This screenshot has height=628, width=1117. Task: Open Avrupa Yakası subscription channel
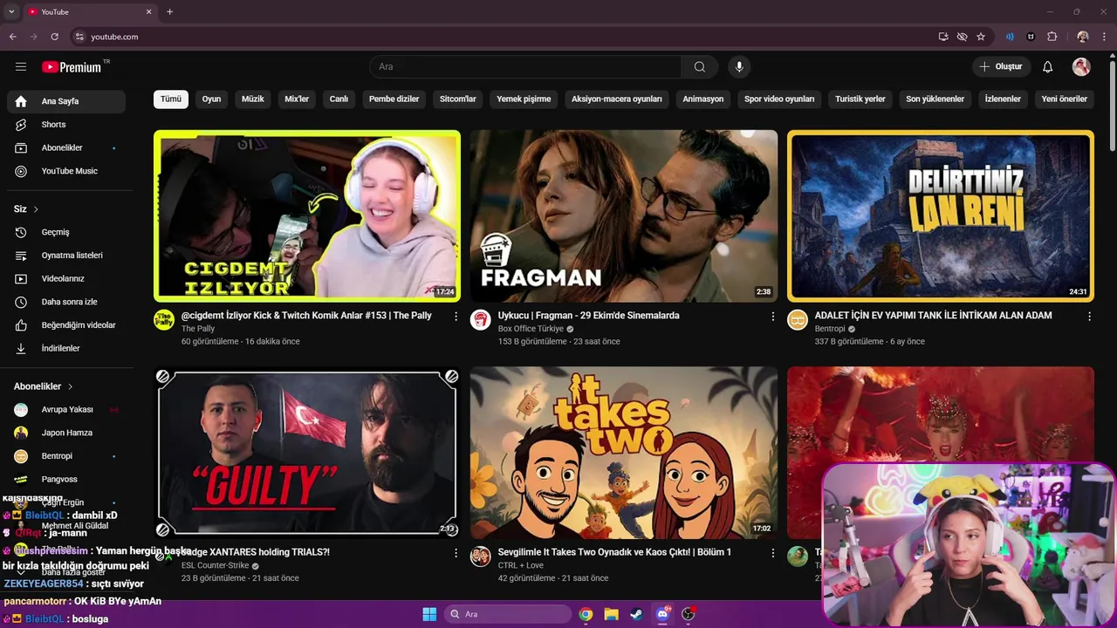point(66,410)
